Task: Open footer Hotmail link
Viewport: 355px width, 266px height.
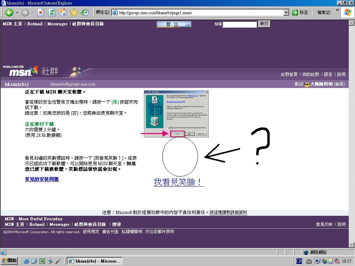Action: pos(37,224)
